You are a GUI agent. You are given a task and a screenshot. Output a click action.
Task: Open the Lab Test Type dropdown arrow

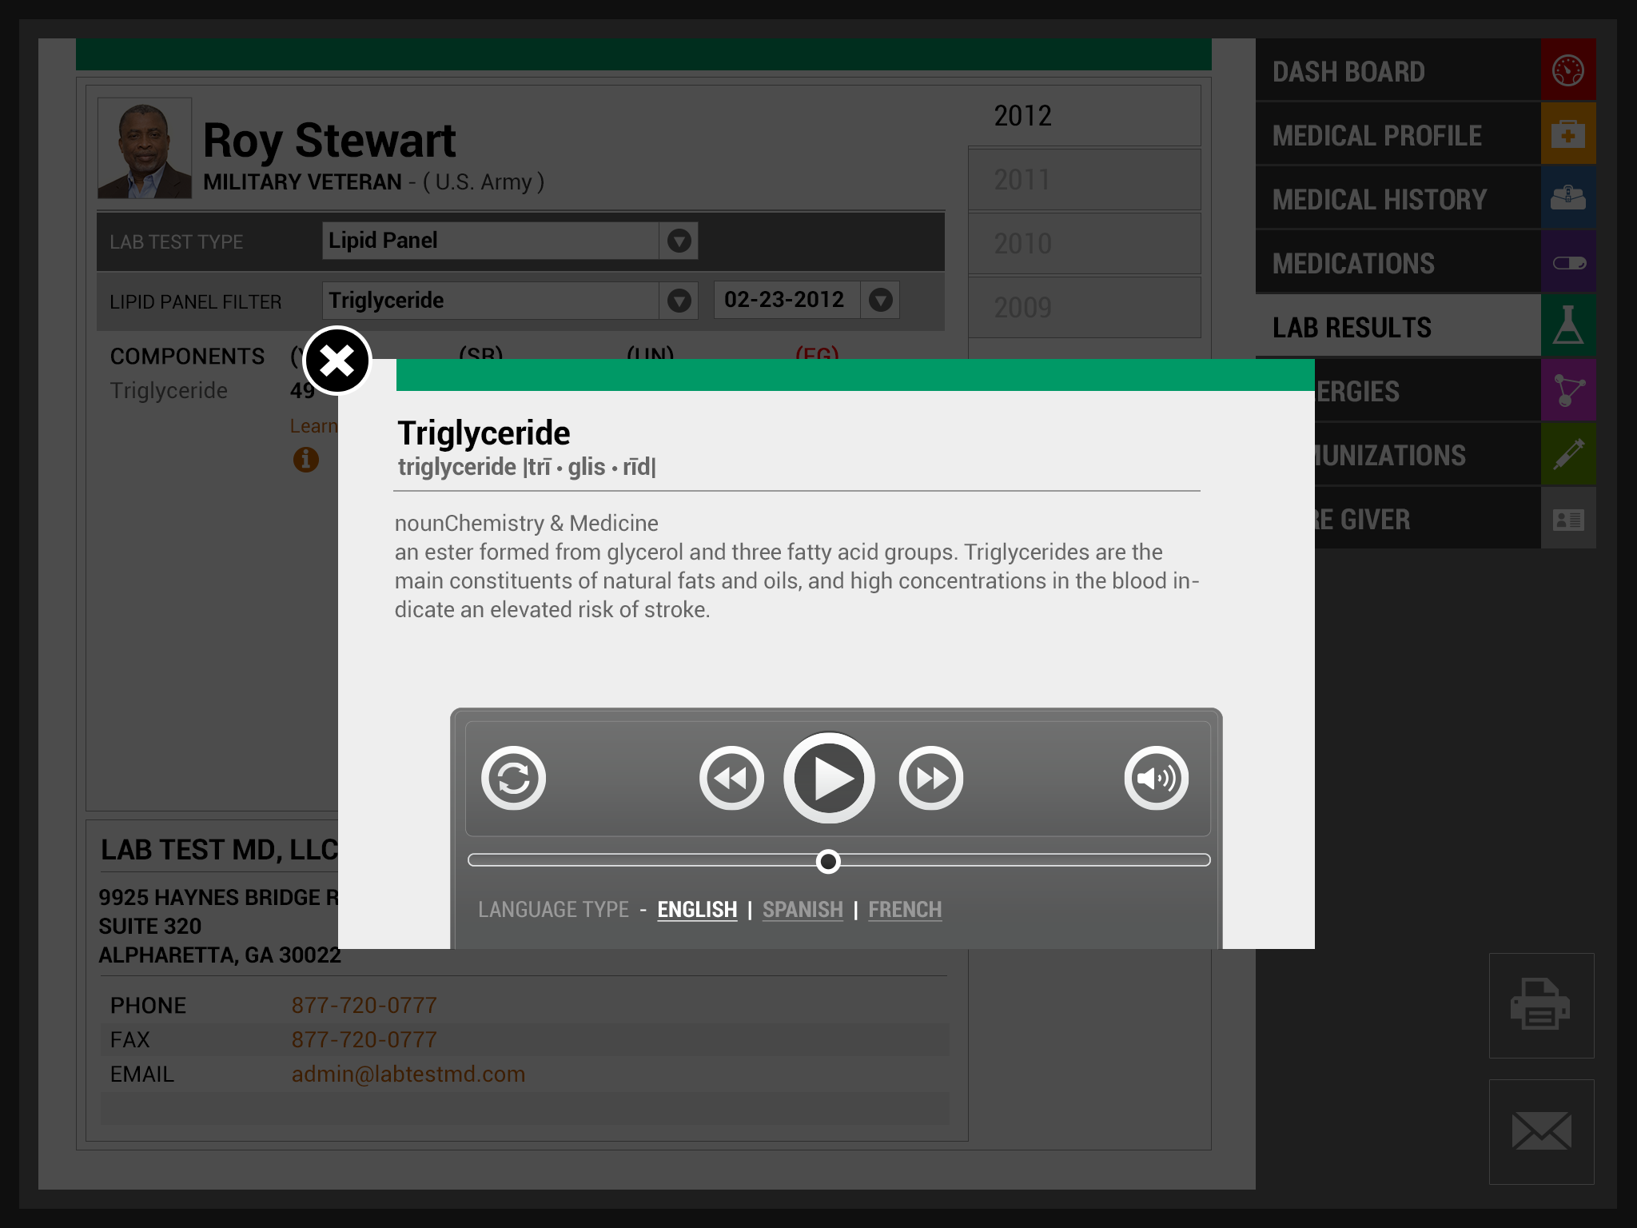coord(679,241)
